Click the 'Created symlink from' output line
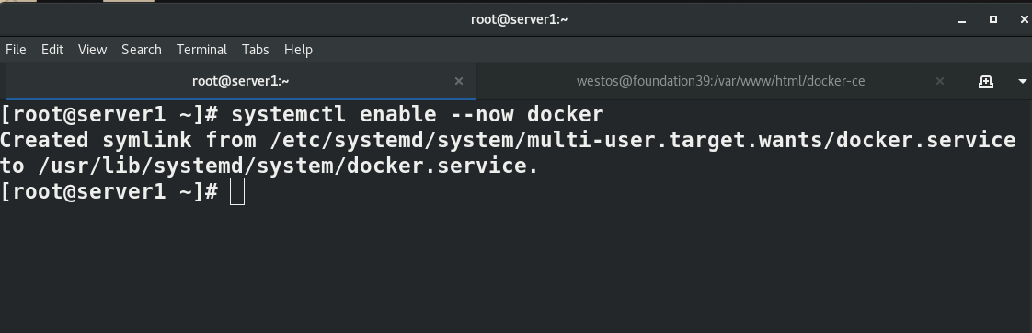The image size is (1032, 333). (x=508, y=140)
